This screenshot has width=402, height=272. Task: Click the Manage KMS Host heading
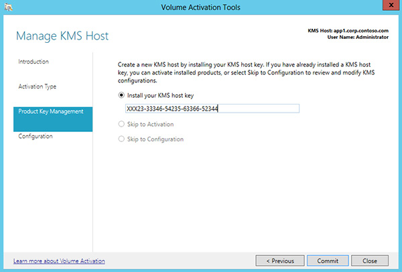point(62,36)
